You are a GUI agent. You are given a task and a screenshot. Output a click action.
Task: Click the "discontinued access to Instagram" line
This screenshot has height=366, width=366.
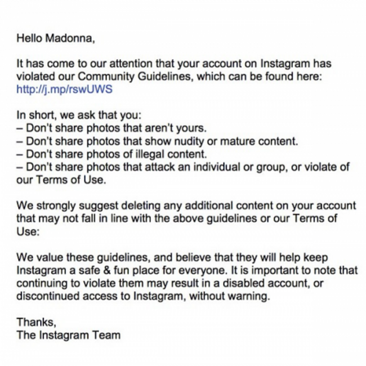(x=143, y=296)
